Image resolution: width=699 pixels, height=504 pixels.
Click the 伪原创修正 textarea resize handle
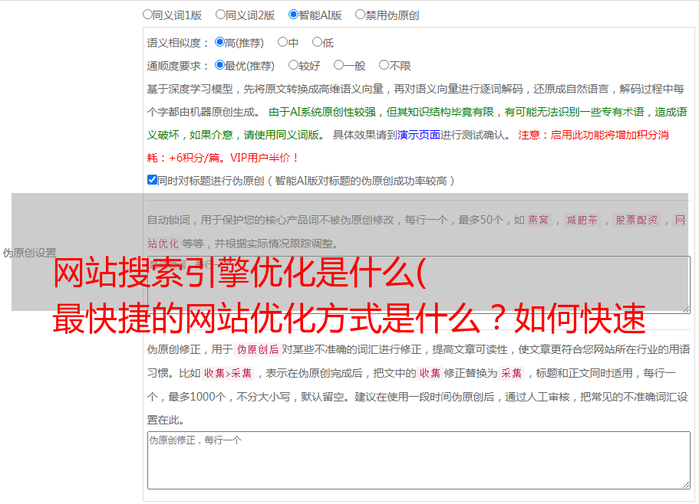pos(686,485)
